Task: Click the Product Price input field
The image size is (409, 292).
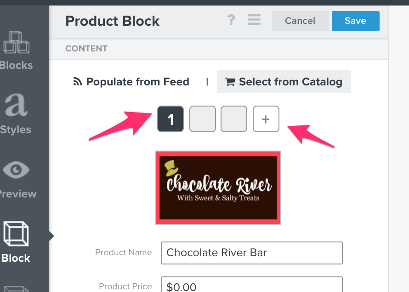Action: (x=252, y=285)
